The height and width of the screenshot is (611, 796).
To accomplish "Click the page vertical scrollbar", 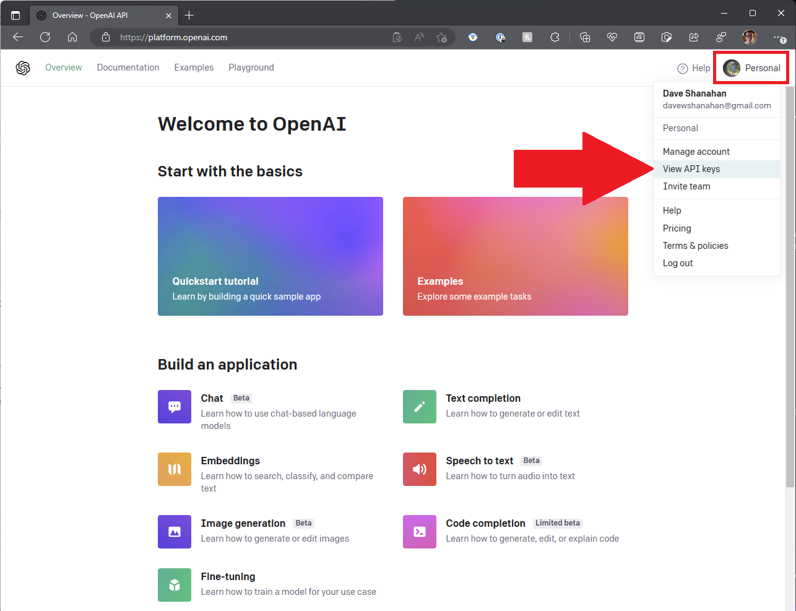I will (x=790, y=287).
